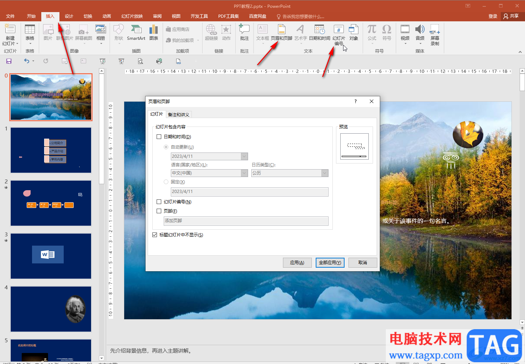This screenshot has width=525, height=364.
Task: Click the Action icon
Action: coord(226,32)
